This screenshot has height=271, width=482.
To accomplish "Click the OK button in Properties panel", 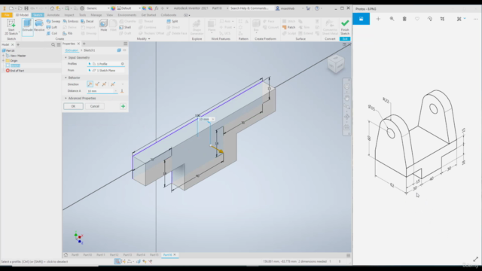I will 73,106.
